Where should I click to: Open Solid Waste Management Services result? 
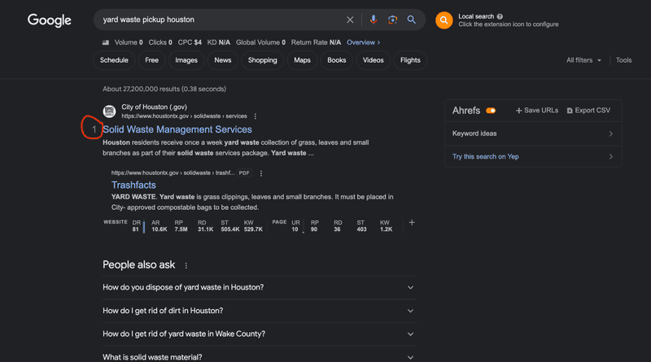point(177,129)
